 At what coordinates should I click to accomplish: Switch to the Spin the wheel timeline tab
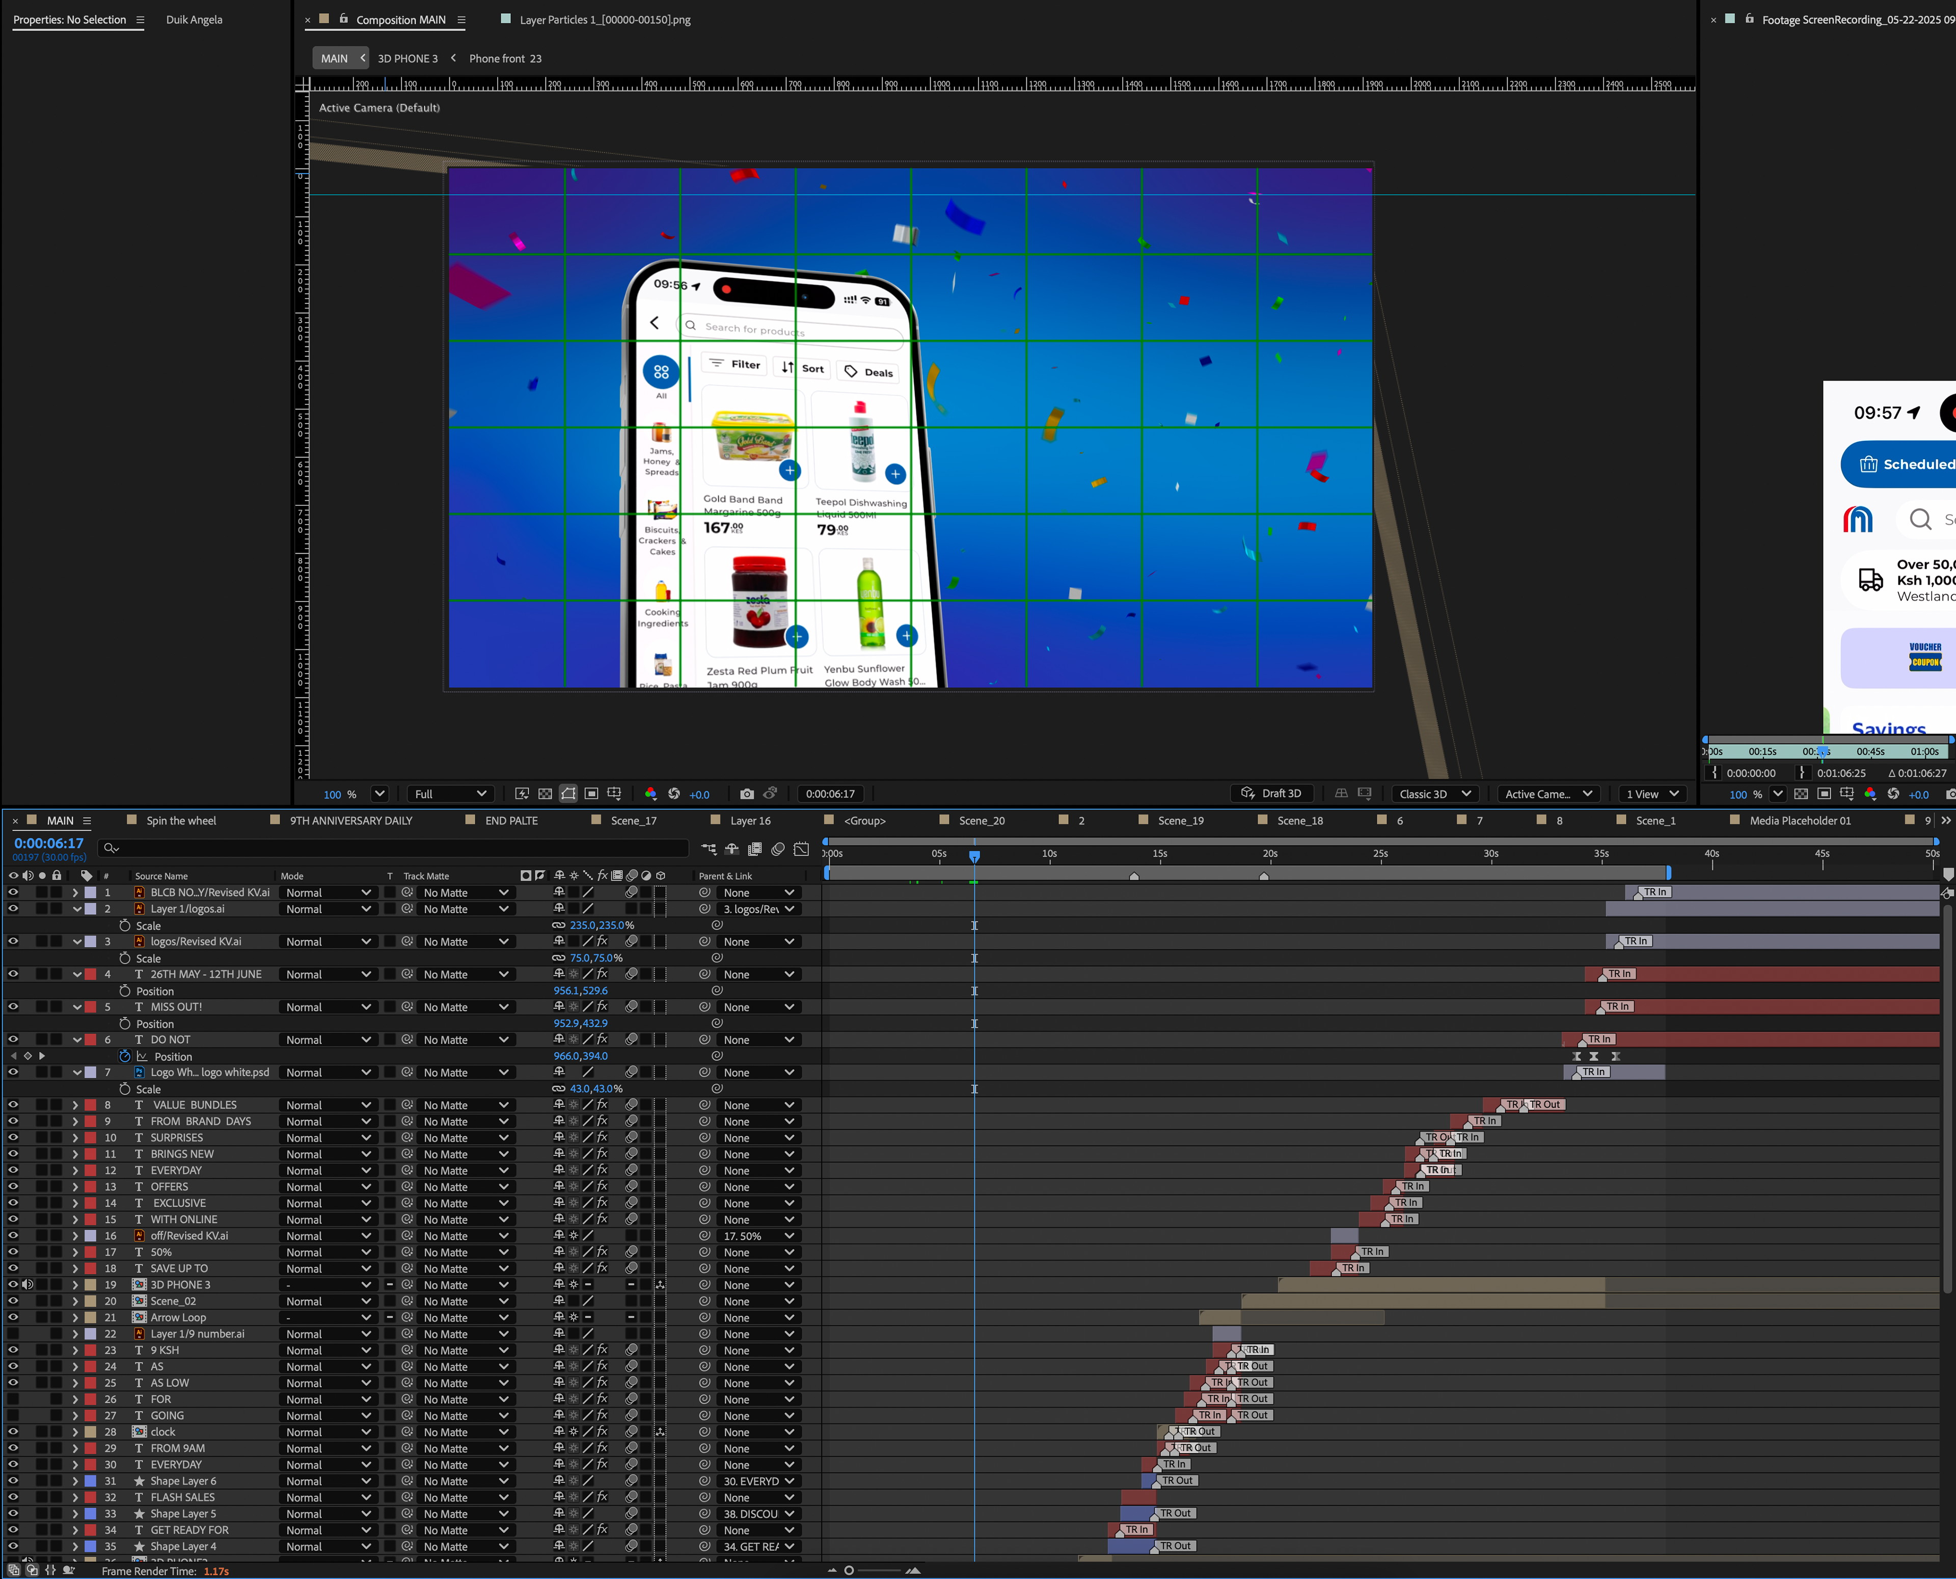[x=181, y=821]
